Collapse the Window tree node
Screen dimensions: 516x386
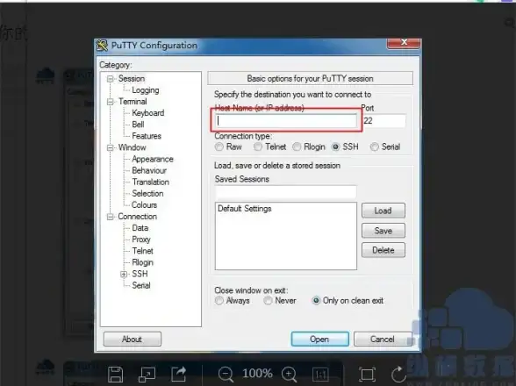(111, 147)
